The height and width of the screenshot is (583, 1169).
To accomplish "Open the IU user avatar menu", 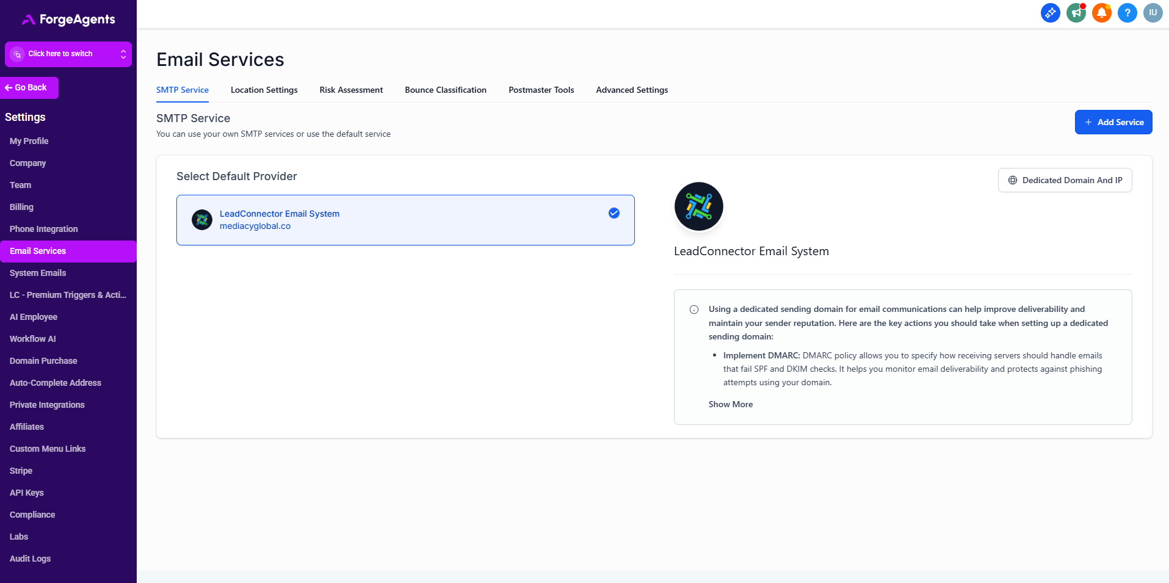I will (1153, 13).
